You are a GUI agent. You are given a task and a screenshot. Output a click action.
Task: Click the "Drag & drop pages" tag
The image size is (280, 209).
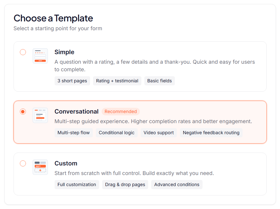pyautogui.click(x=125, y=185)
